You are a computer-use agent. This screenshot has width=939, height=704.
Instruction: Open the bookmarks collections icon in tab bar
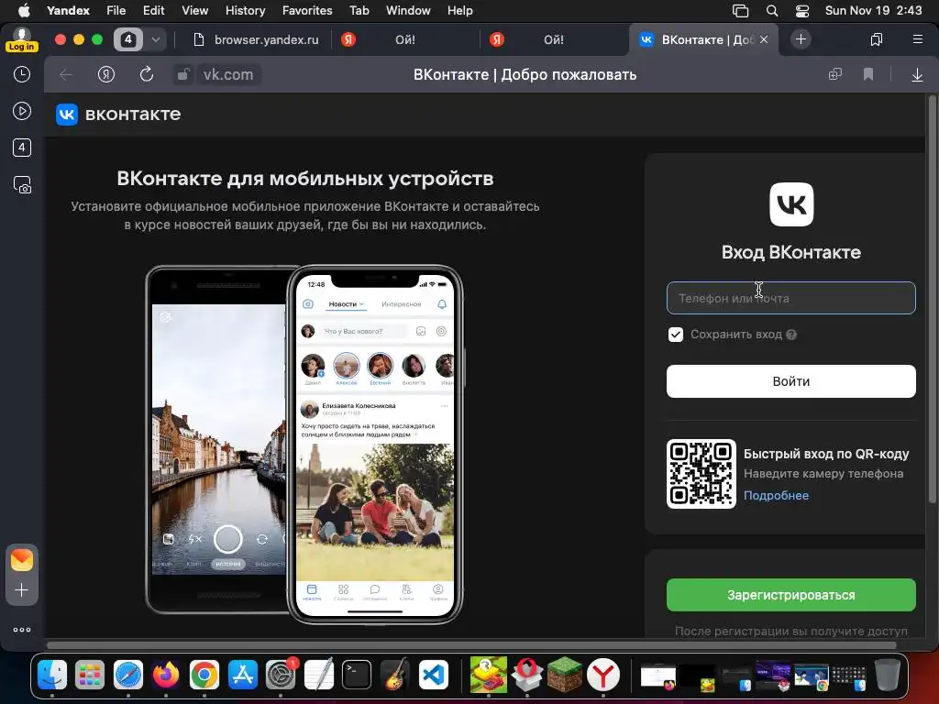click(876, 39)
